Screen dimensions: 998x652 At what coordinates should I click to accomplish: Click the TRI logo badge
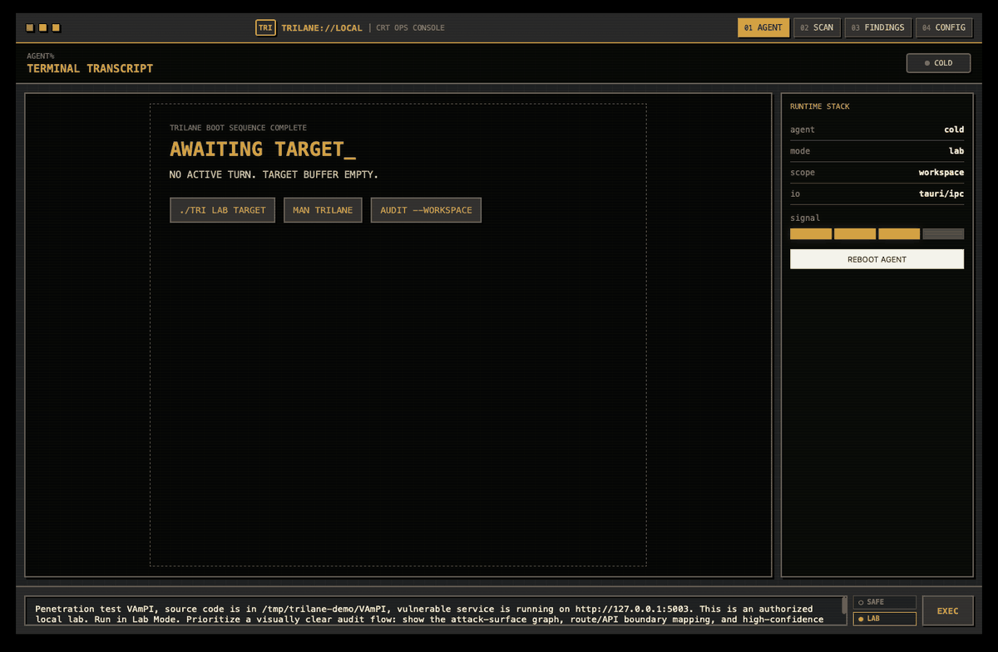point(265,27)
